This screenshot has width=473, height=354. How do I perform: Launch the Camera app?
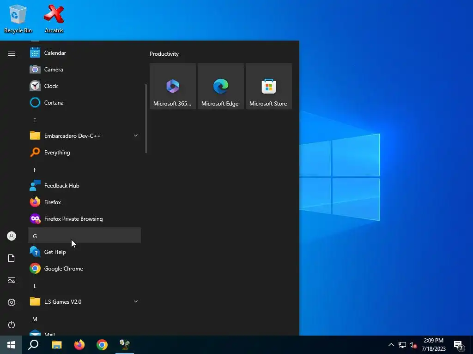coord(85,70)
